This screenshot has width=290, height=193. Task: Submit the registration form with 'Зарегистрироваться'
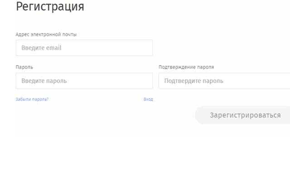(242, 115)
